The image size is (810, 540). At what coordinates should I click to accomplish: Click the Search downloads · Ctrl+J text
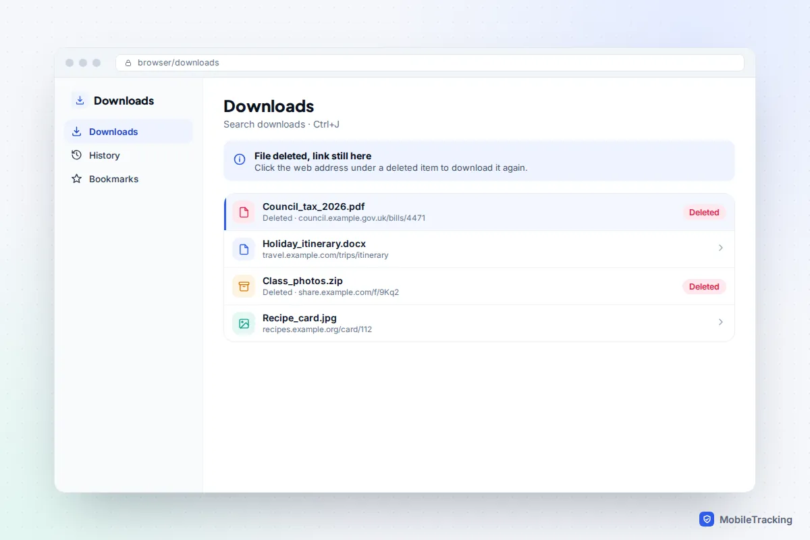(281, 124)
